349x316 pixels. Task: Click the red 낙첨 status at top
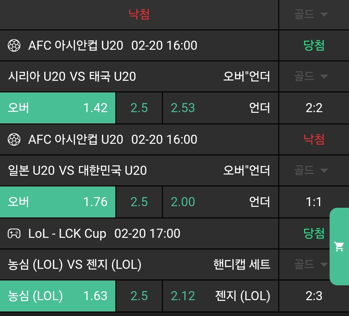pos(139,14)
